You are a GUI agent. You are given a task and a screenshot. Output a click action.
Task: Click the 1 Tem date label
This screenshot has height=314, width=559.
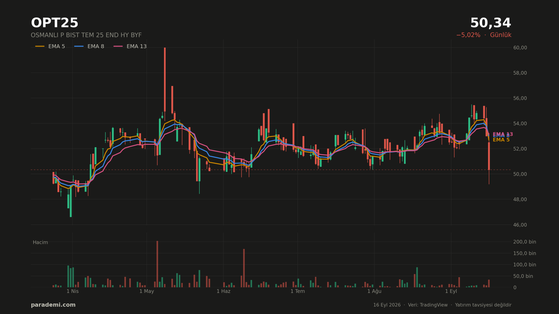[298, 291]
